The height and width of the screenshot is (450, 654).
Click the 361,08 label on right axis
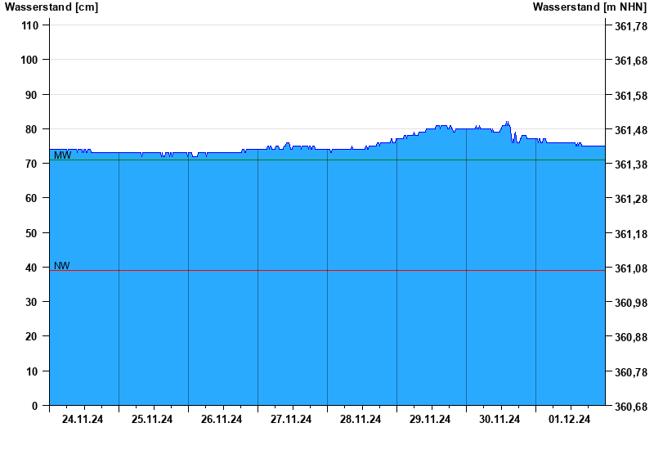click(631, 268)
